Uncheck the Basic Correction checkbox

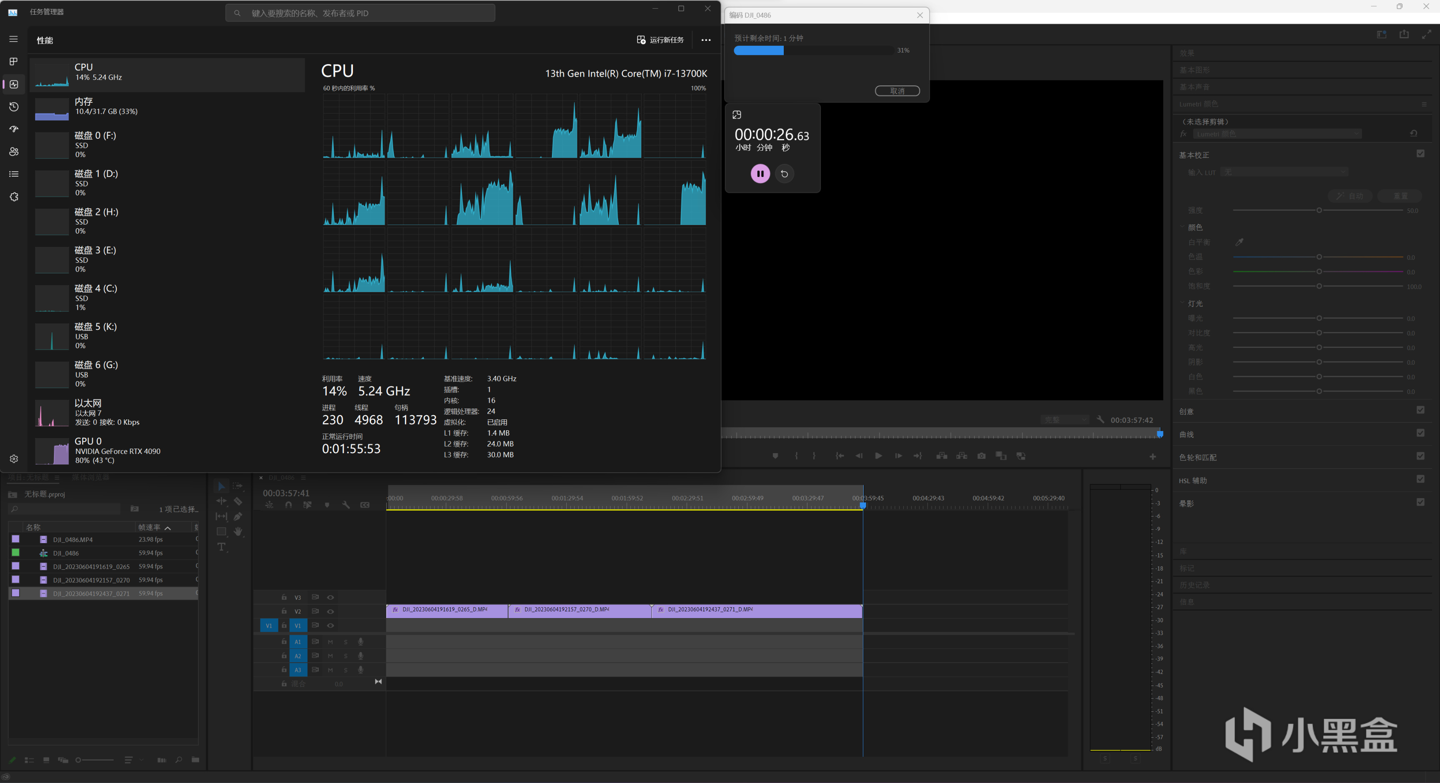[x=1420, y=154]
